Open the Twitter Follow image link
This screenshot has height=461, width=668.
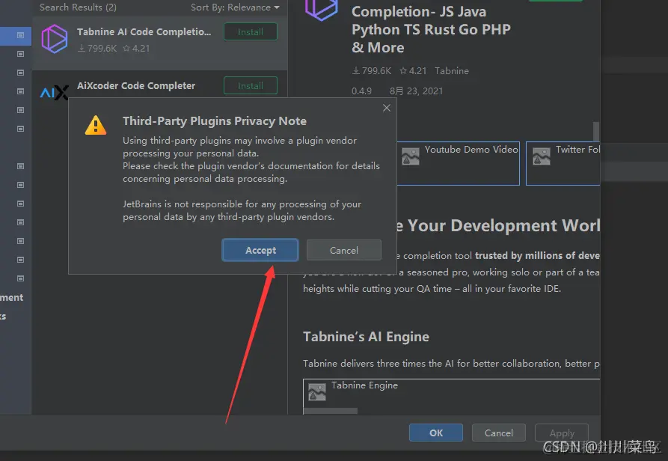pos(563,163)
